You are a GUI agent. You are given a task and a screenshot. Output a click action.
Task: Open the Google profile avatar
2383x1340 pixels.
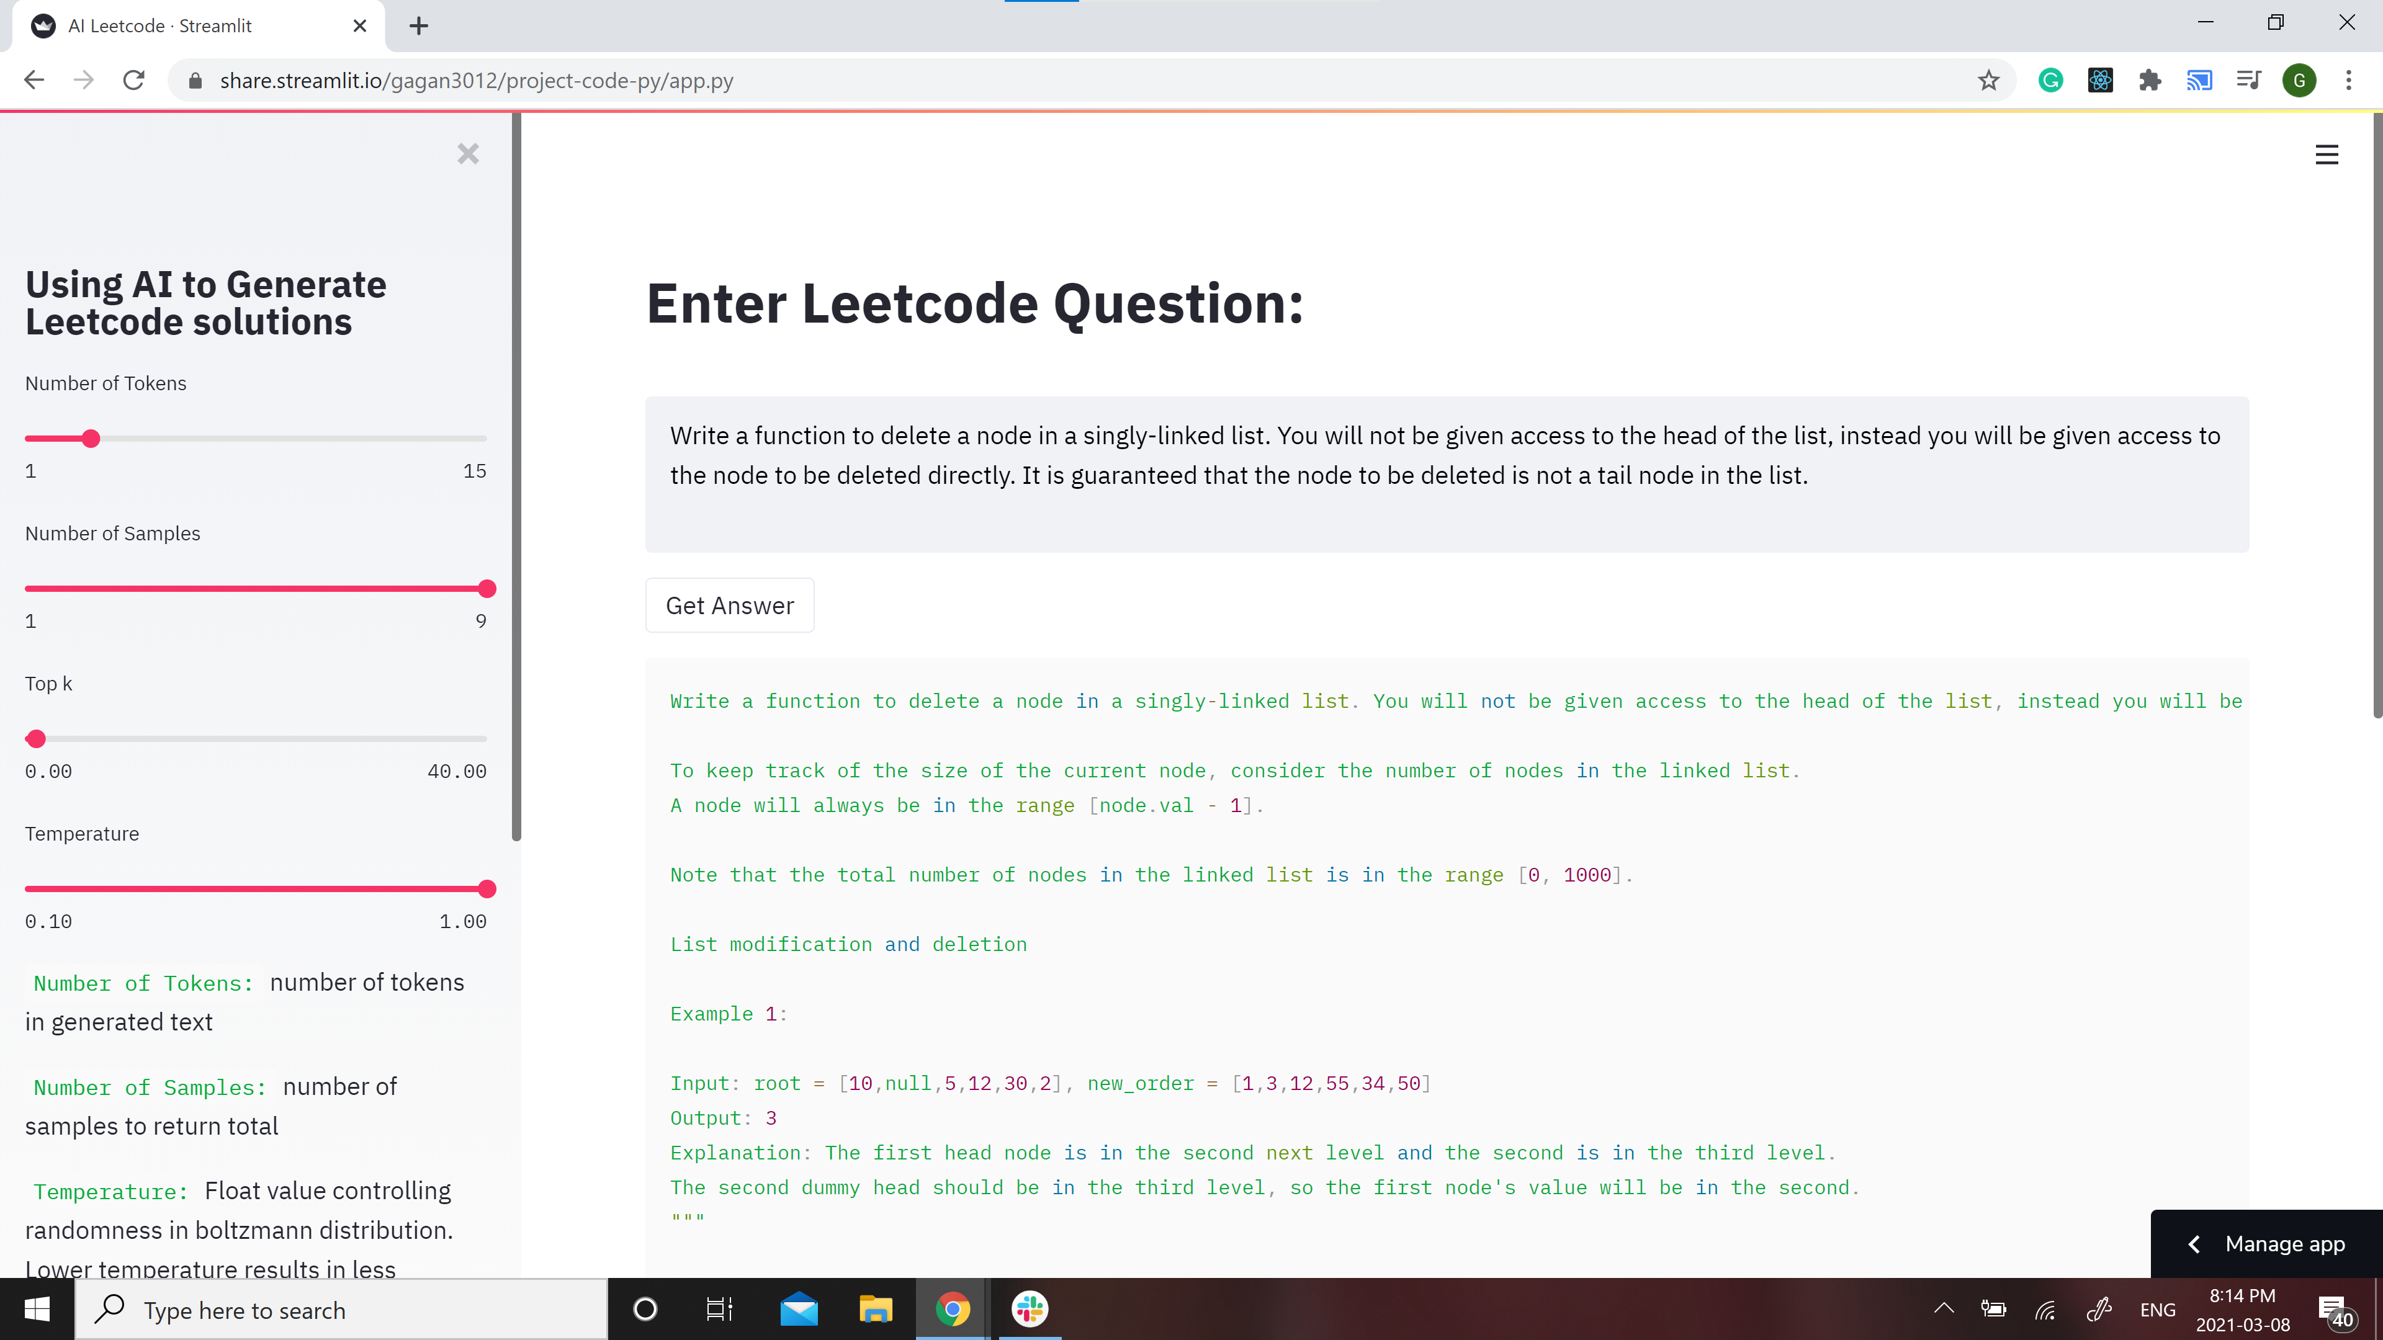pyautogui.click(x=2299, y=81)
